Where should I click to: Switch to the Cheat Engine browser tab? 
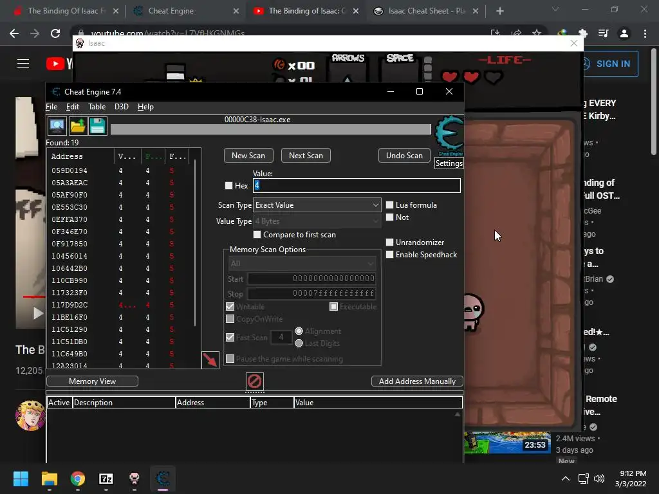click(186, 11)
